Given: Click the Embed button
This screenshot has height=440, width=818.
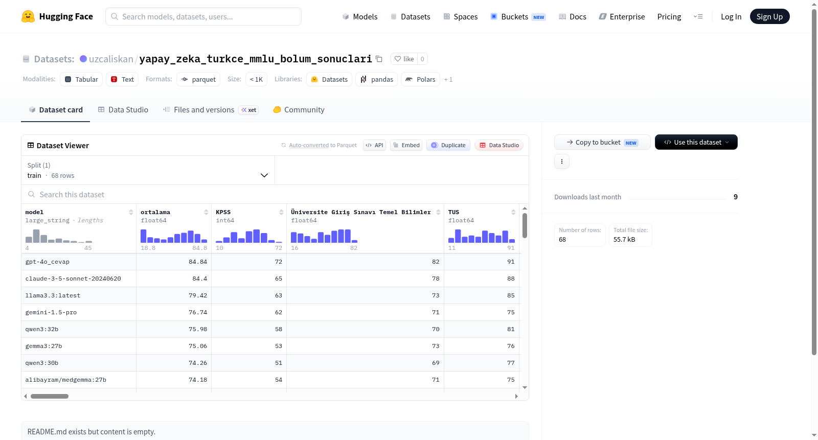Looking at the screenshot, I should tap(406, 145).
